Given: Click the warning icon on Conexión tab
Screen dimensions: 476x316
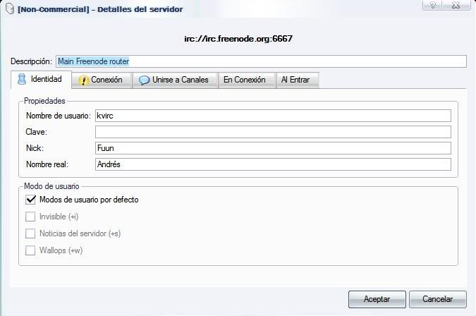Looking at the screenshot, I should point(83,80).
